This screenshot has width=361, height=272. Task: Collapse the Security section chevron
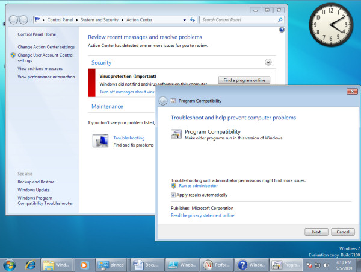tap(268, 62)
